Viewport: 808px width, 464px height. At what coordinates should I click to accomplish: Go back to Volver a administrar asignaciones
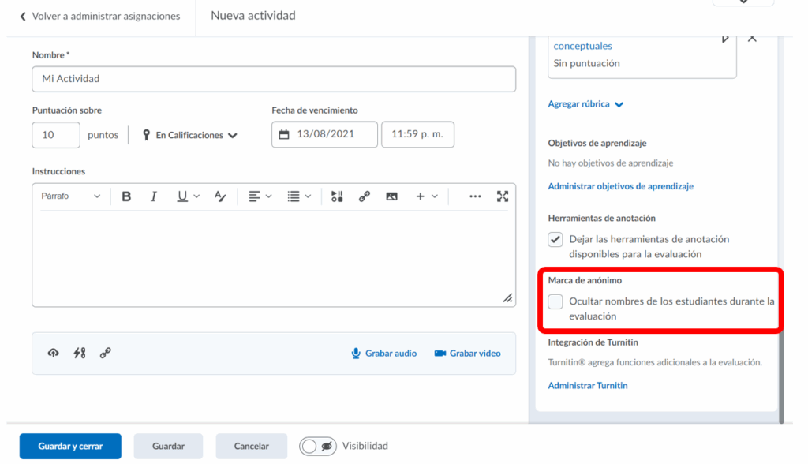(99, 16)
